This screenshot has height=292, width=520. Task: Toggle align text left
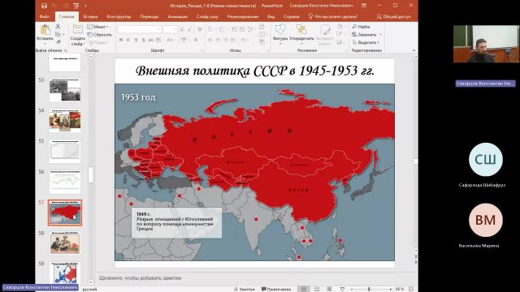coord(210,40)
